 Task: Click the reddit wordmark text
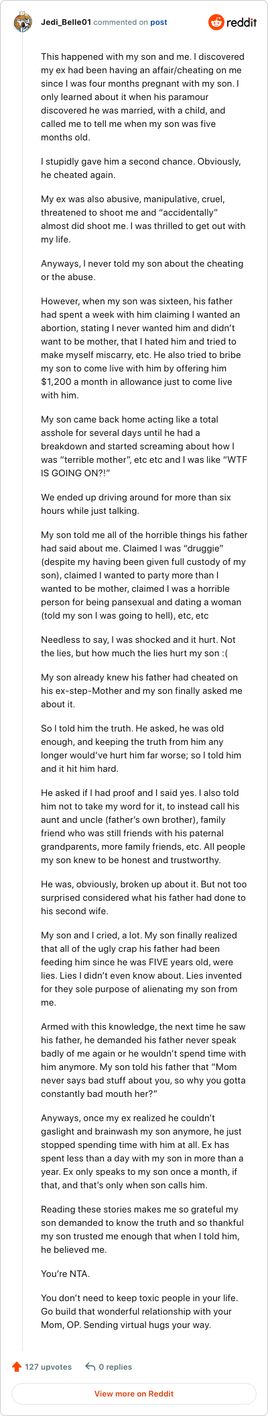242,22
